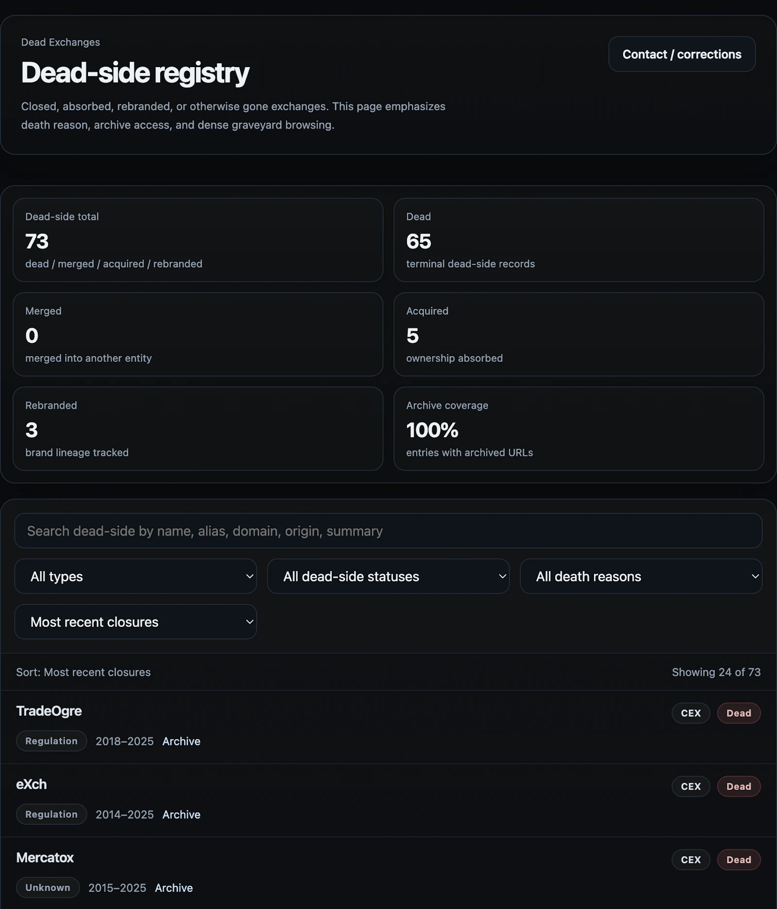Screen dimensions: 777x909
Task: Open the Archive link for eXch
Action: 181,815
